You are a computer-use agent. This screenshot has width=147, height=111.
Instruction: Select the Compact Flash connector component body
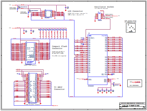[x=30, y=53]
